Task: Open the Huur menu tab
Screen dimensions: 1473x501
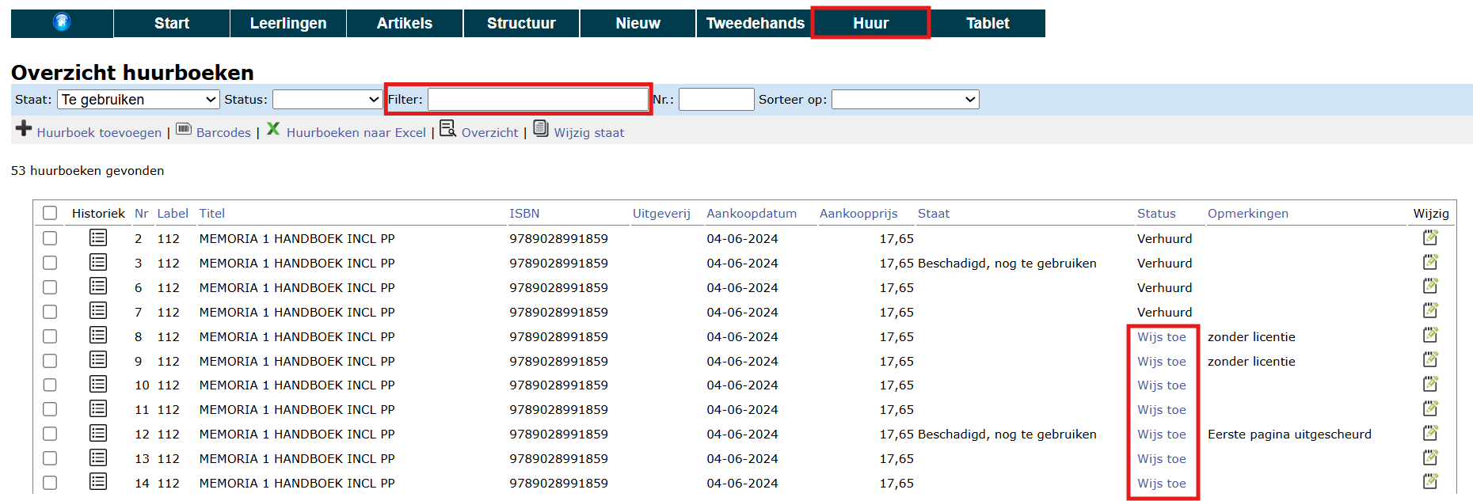Action: point(871,23)
